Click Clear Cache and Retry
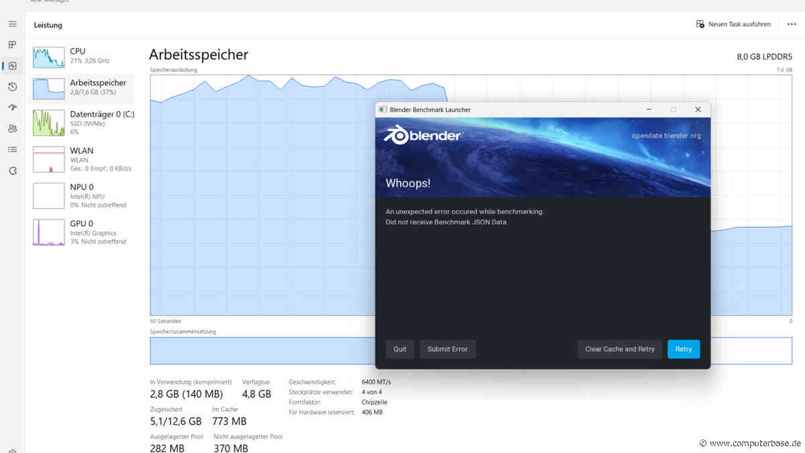Screen dimensions: 805x453 click(620, 349)
